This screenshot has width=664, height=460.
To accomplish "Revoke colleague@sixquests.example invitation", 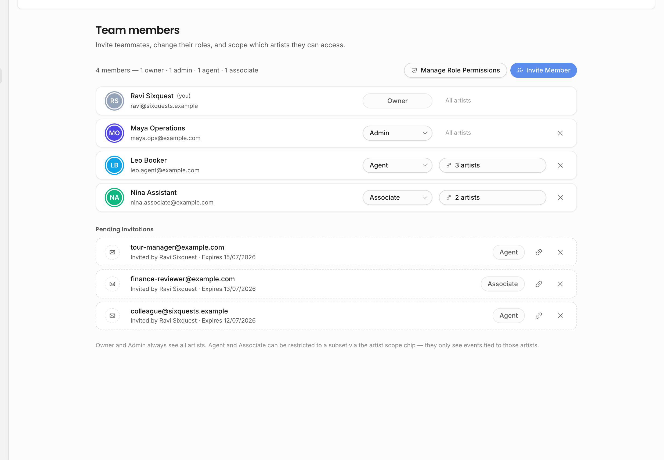I will [560, 316].
